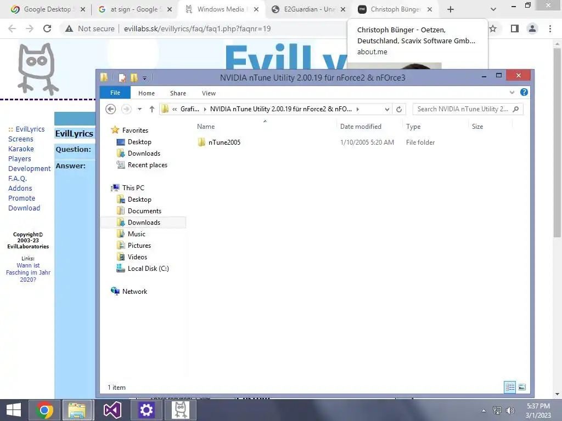
Task: Switch to the Windows Media browser tab
Action: (222, 9)
